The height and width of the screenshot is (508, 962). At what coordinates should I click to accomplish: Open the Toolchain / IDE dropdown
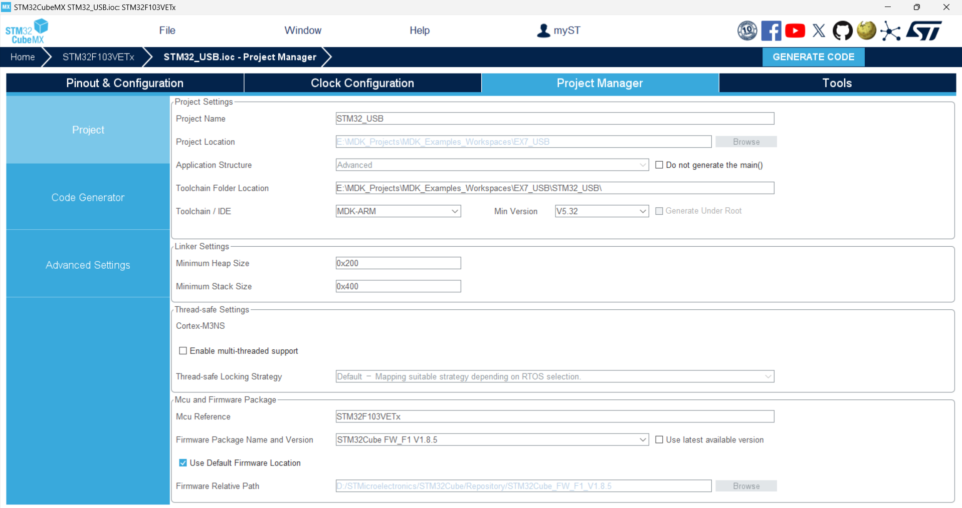coord(398,211)
